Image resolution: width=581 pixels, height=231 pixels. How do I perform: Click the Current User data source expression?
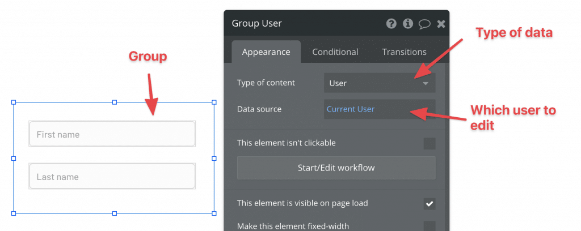pyautogui.click(x=351, y=109)
